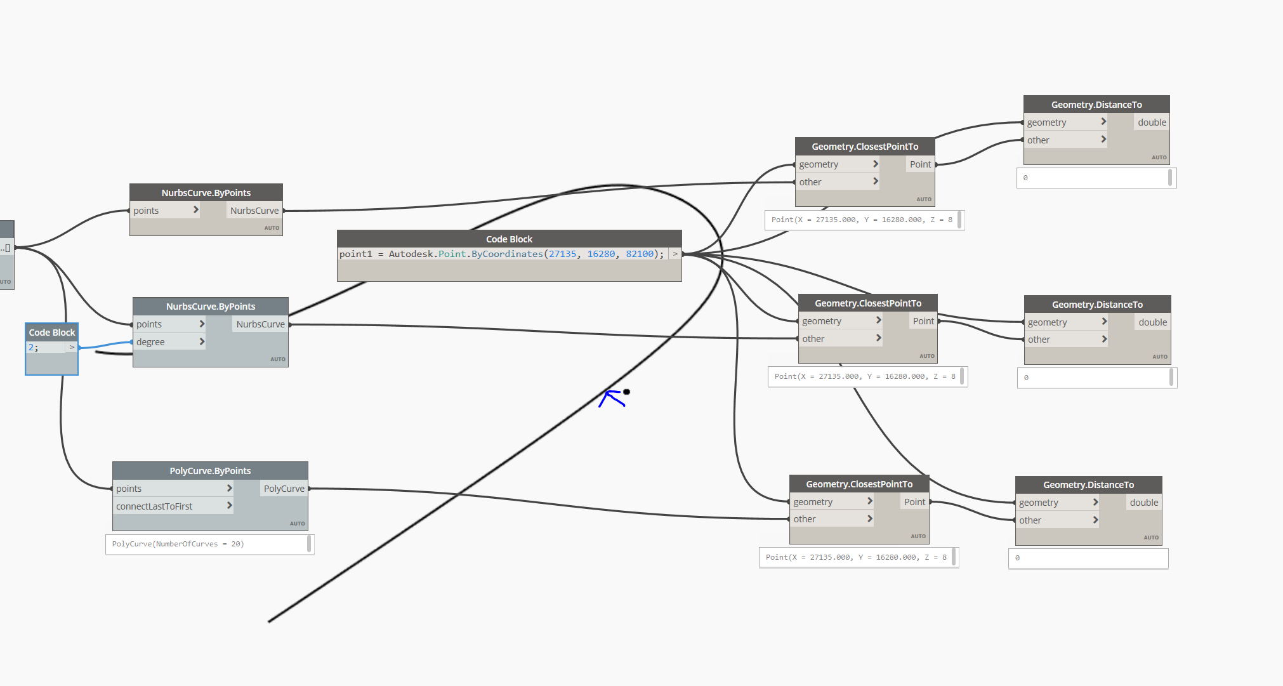Screen dimensions: 1283x686
Task: Click the 0 result preview under middle DistanceTo
Action: click(x=1097, y=378)
